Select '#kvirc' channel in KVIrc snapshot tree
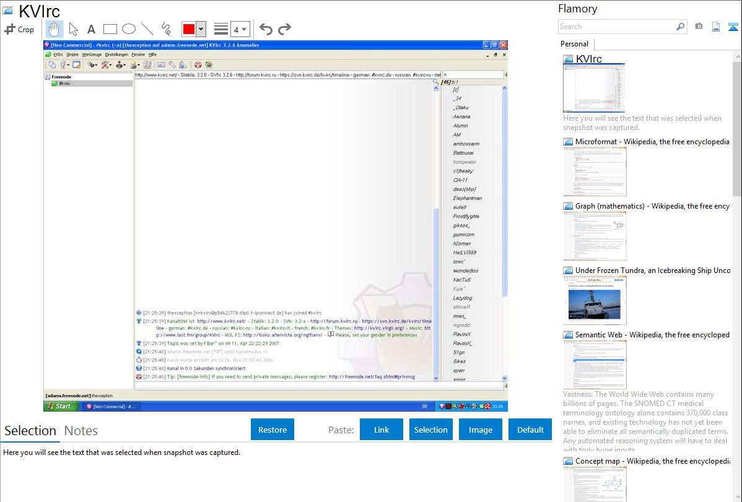Image resolution: width=742 pixels, height=502 pixels. point(64,84)
